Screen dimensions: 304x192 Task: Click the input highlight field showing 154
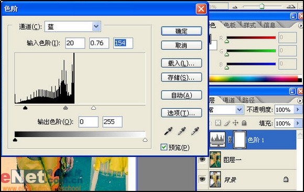click(123, 43)
